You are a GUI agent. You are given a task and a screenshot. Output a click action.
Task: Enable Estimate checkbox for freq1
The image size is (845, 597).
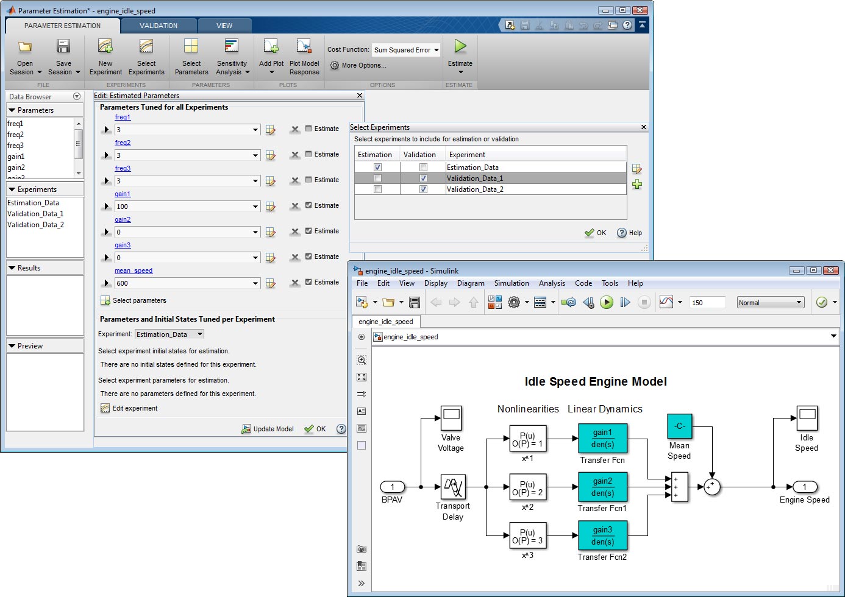click(x=308, y=129)
